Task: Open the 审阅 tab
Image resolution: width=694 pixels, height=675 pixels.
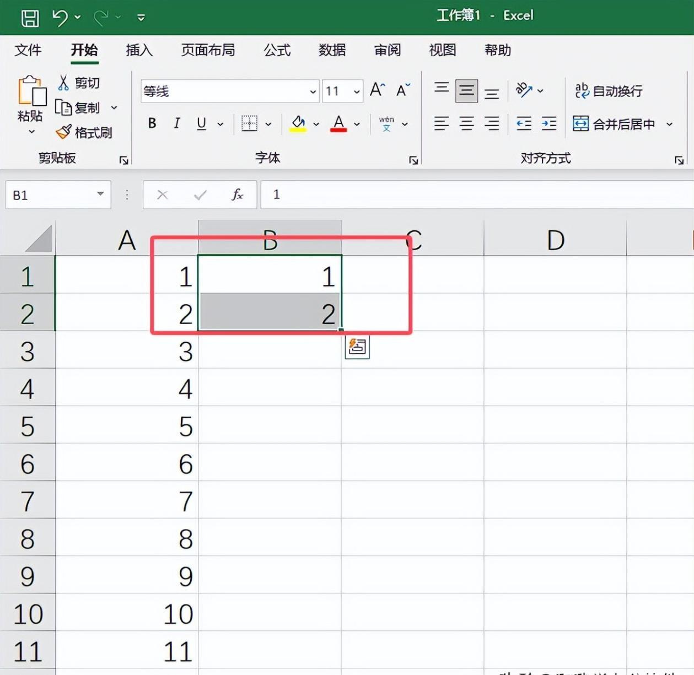Action: [387, 50]
